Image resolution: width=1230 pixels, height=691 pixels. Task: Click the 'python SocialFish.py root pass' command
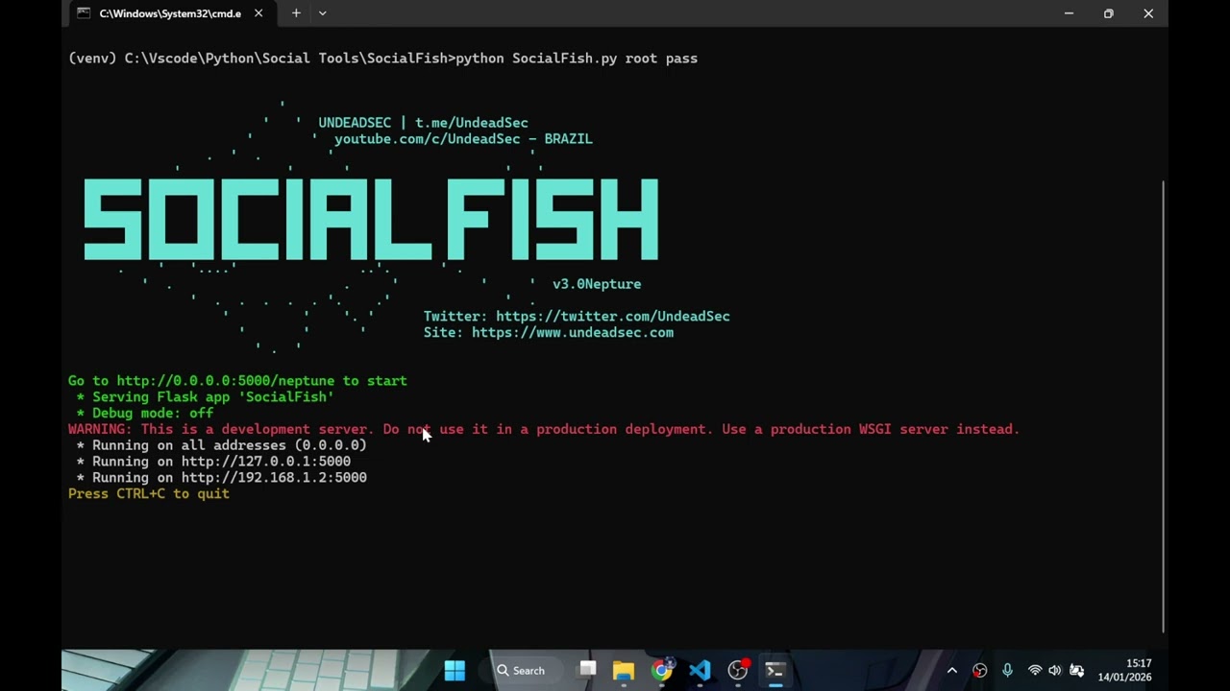577,59
